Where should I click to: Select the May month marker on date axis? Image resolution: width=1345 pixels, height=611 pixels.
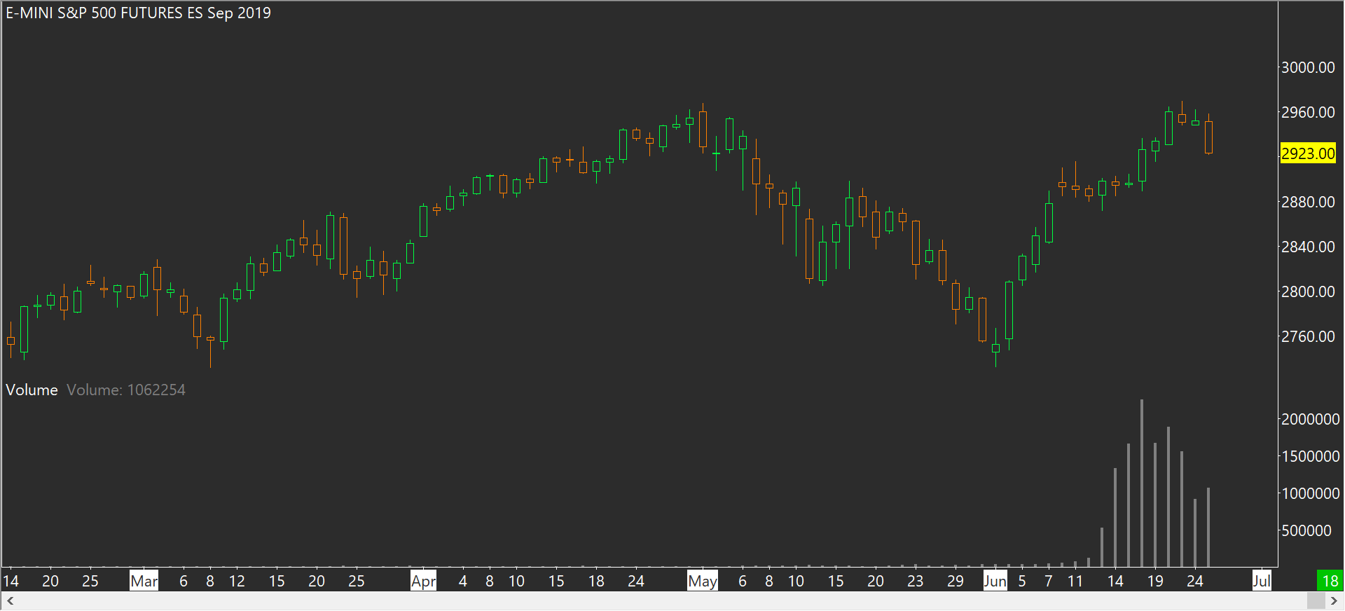[x=703, y=581]
